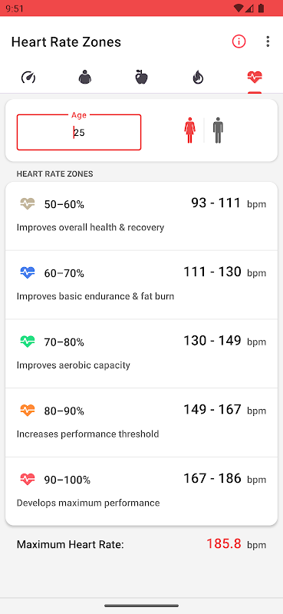Tap the red 90–100% heart icon

[28, 479]
